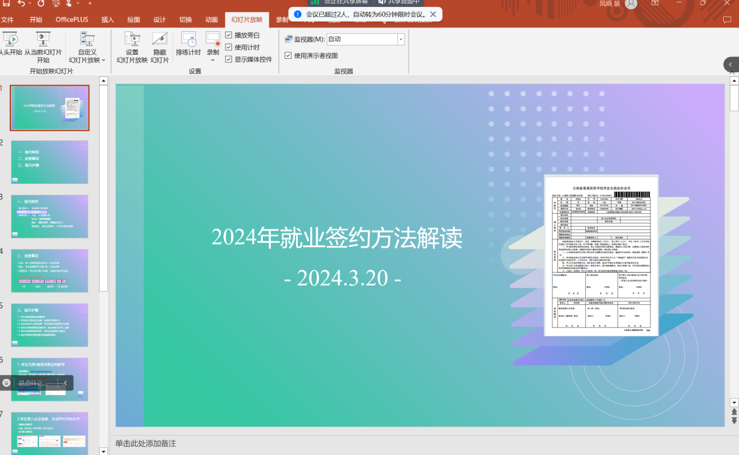The image size is (739, 455).
Task: Toggle the 使用计时 checkbox
Action: (229, 47)
